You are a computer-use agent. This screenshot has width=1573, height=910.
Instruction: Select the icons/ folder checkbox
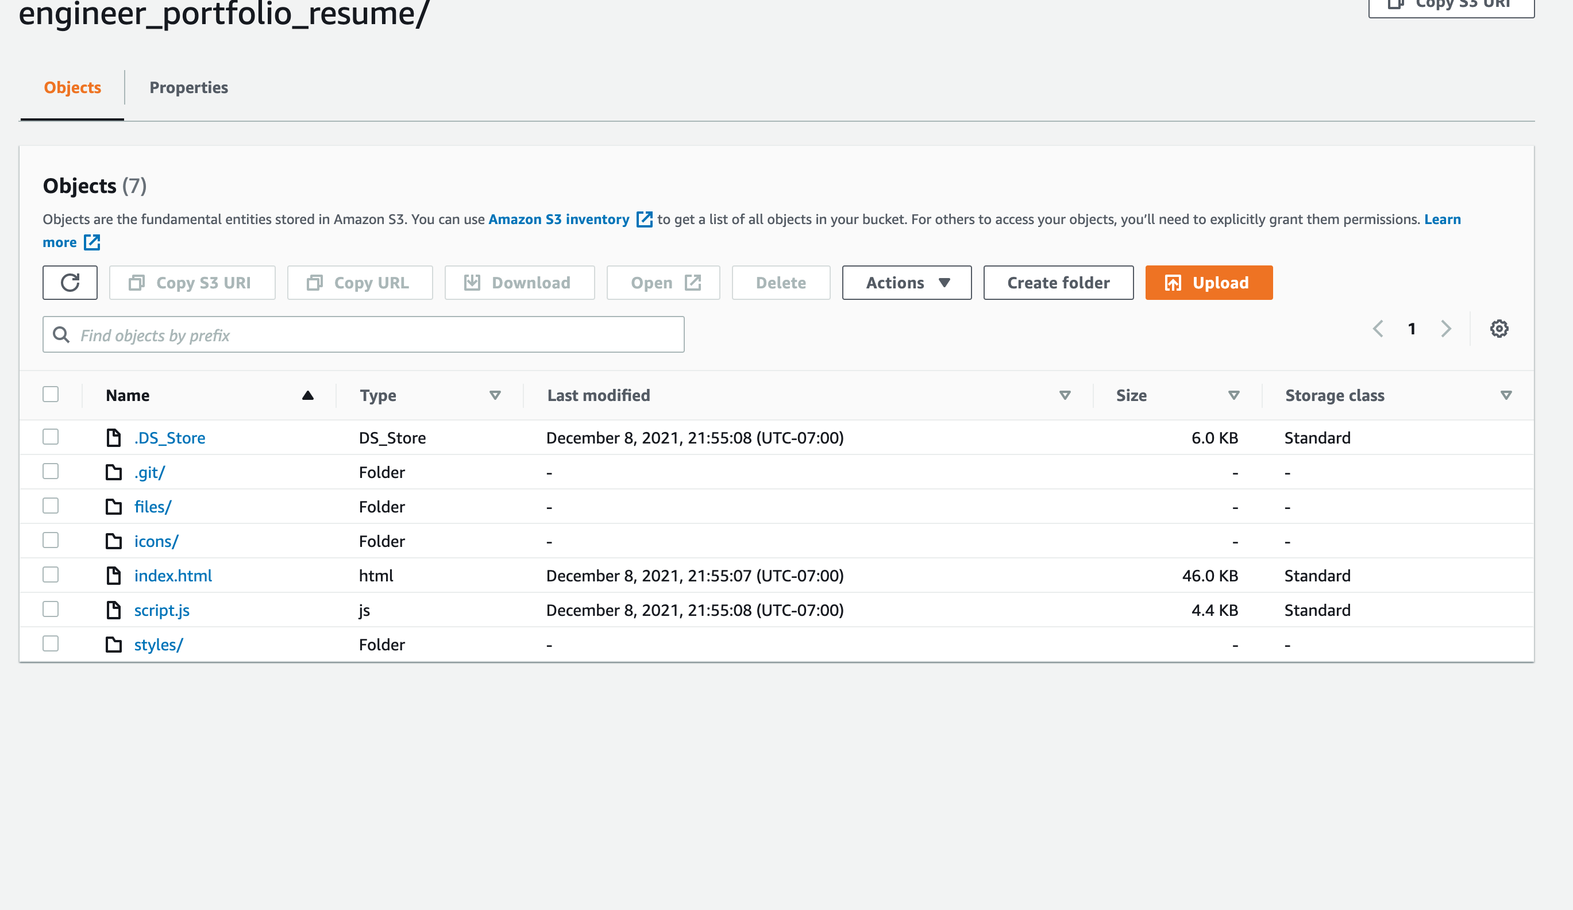(x=51, y=540)
